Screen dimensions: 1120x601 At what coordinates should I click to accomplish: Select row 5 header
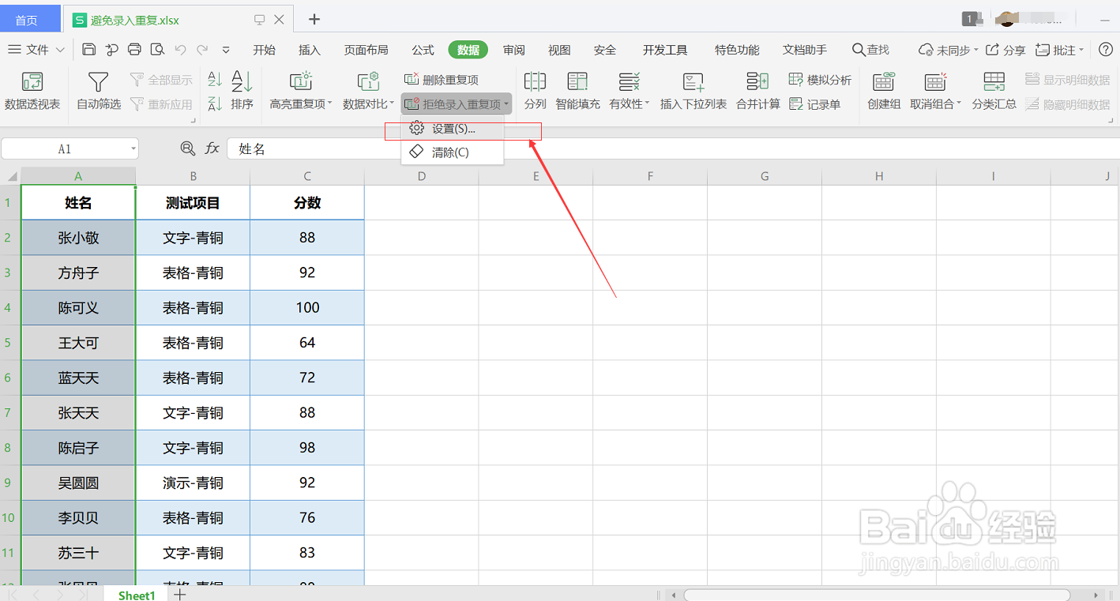(9, 343)
